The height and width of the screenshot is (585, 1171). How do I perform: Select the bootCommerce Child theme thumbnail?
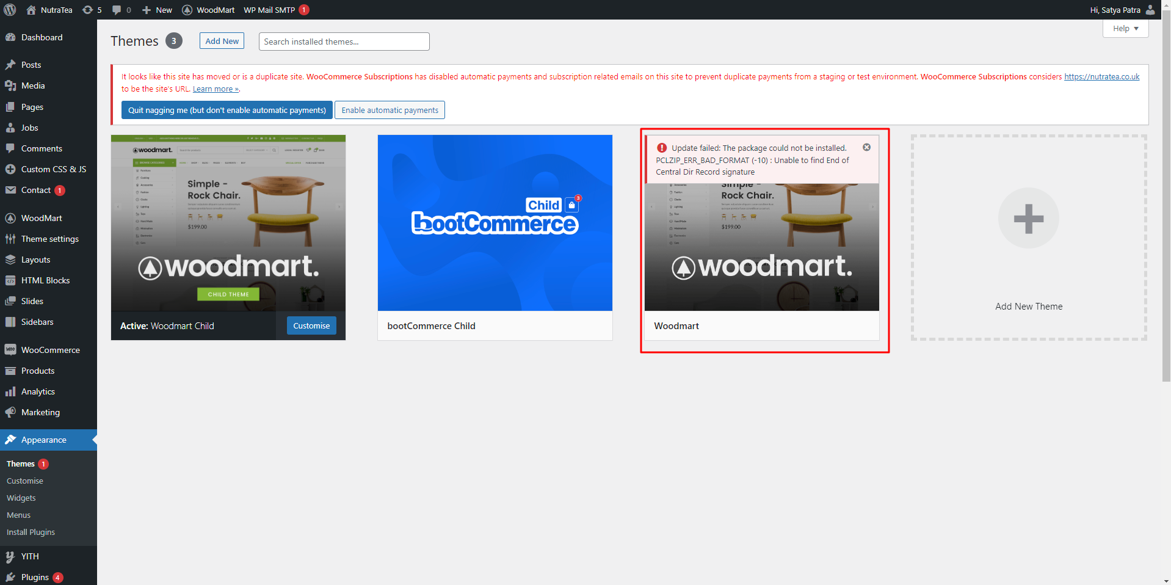point(495,223)
